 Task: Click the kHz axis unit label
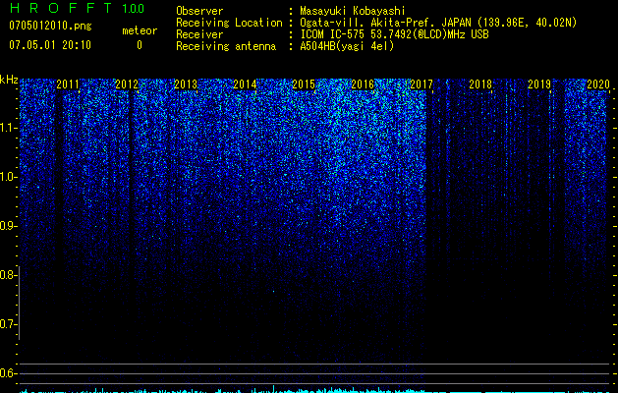pyautogui.click(x=9, y=80)
